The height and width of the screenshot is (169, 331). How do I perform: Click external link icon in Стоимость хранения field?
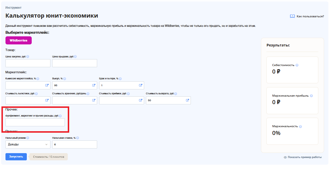tap(94, 100)
